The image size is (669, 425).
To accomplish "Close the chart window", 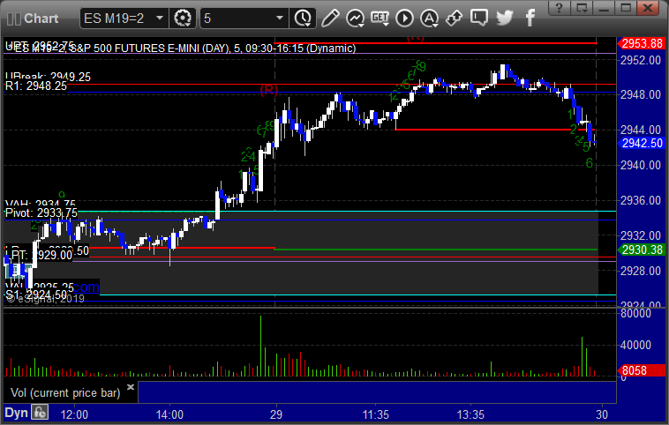I will [x=648, y=7].
